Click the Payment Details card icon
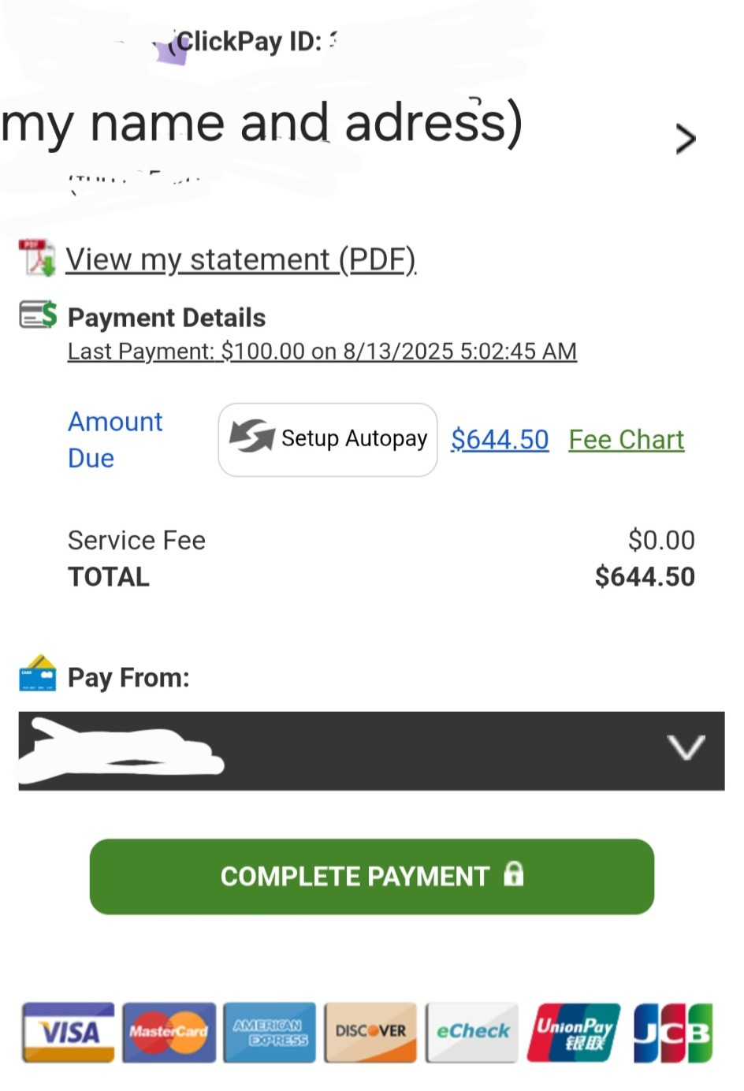 (38, 315)
